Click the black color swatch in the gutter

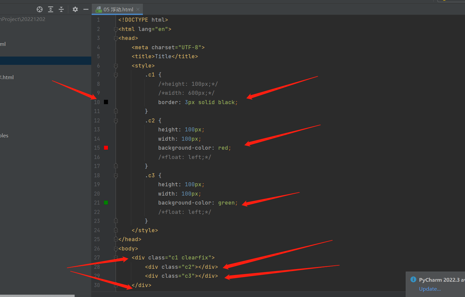[106, 102]
